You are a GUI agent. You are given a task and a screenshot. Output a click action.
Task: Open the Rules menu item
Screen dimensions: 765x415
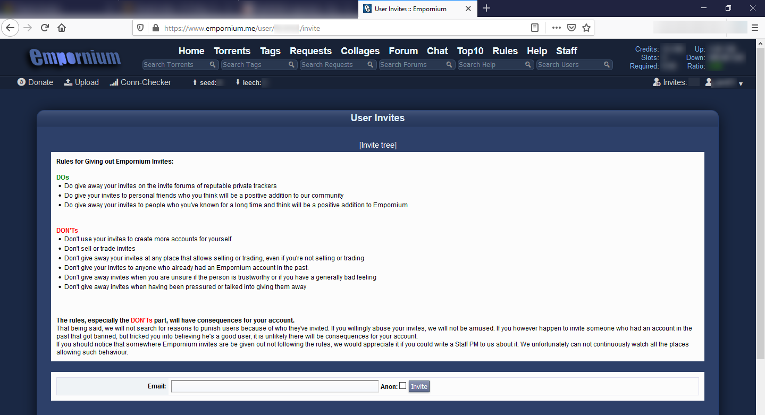click(505, 51)
